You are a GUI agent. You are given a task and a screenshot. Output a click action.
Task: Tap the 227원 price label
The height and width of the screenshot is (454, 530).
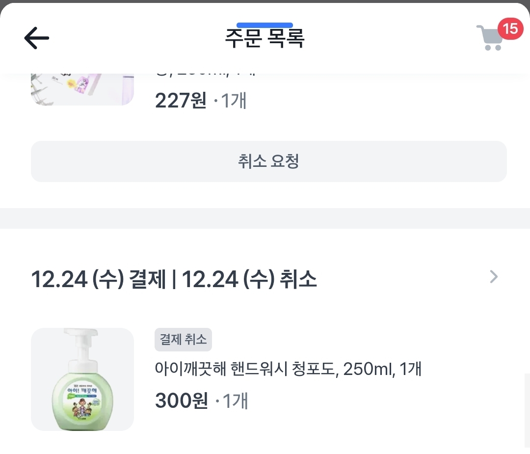(x=181, y=101)
